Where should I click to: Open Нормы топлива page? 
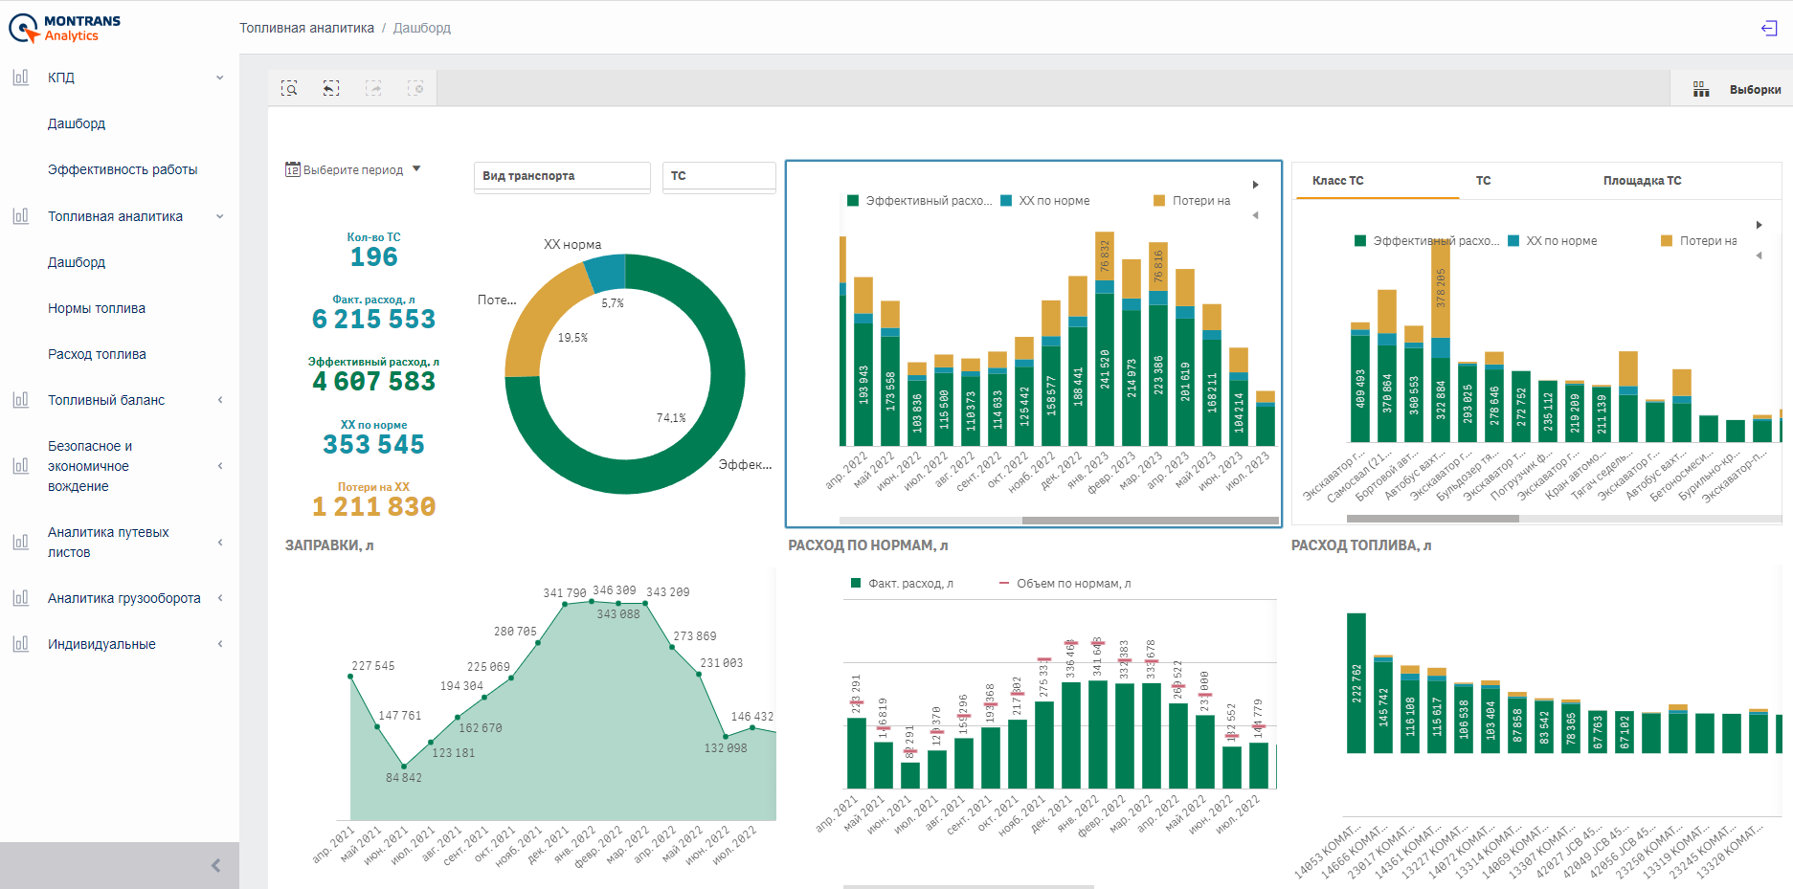(x=97, y=308)
